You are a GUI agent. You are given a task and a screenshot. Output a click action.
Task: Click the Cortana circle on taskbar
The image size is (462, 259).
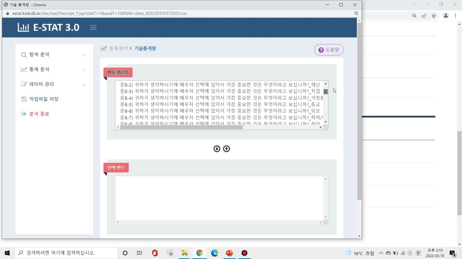[125, 253]
